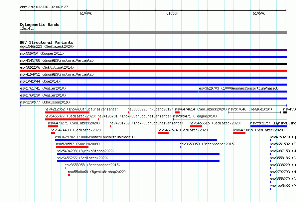Screen dimensions: 296x202
Task: Click the blue bar under nsv6456266
Action: pyautogui.click(x=138, y=161)
